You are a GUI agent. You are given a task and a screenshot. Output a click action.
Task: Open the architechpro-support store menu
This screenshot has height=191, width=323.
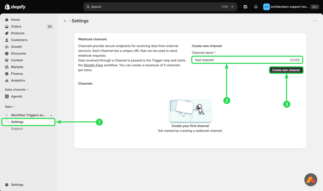(291, 7)
